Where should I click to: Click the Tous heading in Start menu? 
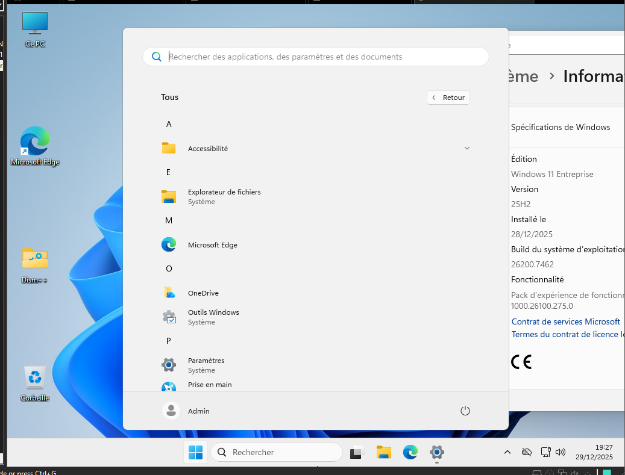169,97
